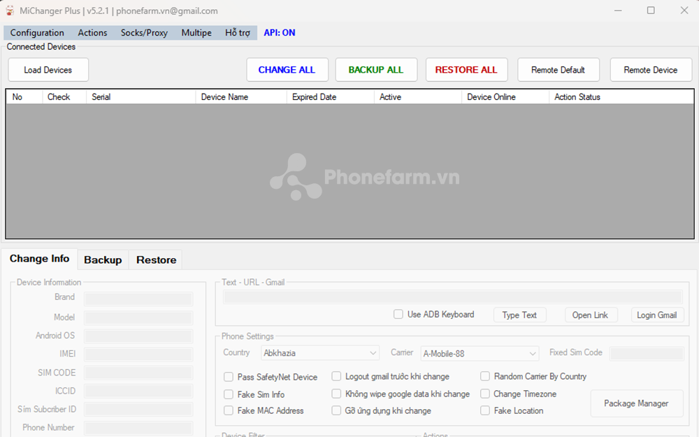Open the Actions menu
Image resolution: width=699 pixels, height=437 pixels.
92,33
